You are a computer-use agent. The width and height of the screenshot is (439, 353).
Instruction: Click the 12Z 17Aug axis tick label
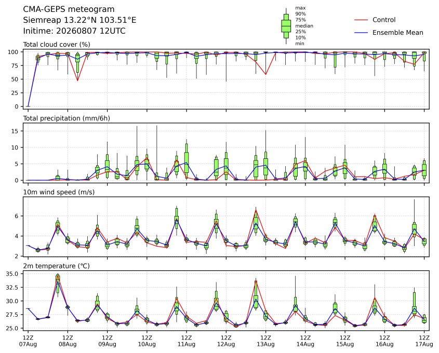(424, 341)
